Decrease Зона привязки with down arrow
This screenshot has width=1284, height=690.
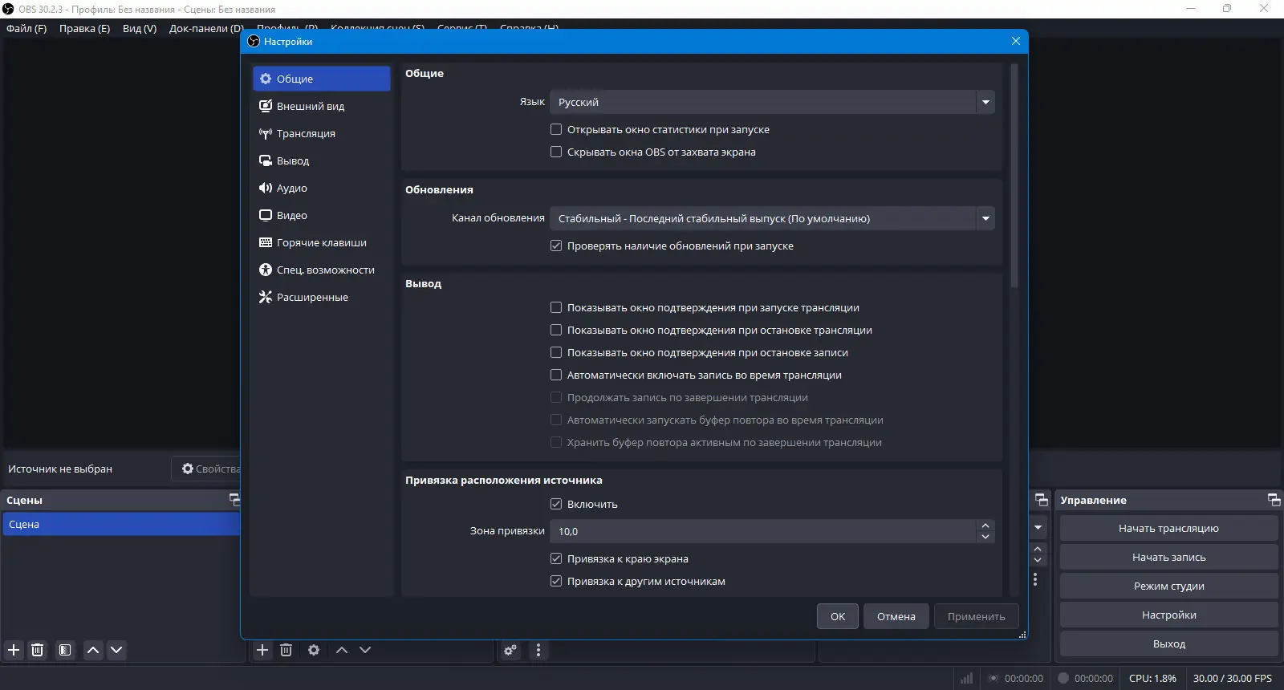(985, 537)
